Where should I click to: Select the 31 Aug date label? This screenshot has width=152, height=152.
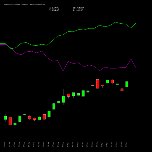click(63, 145)
